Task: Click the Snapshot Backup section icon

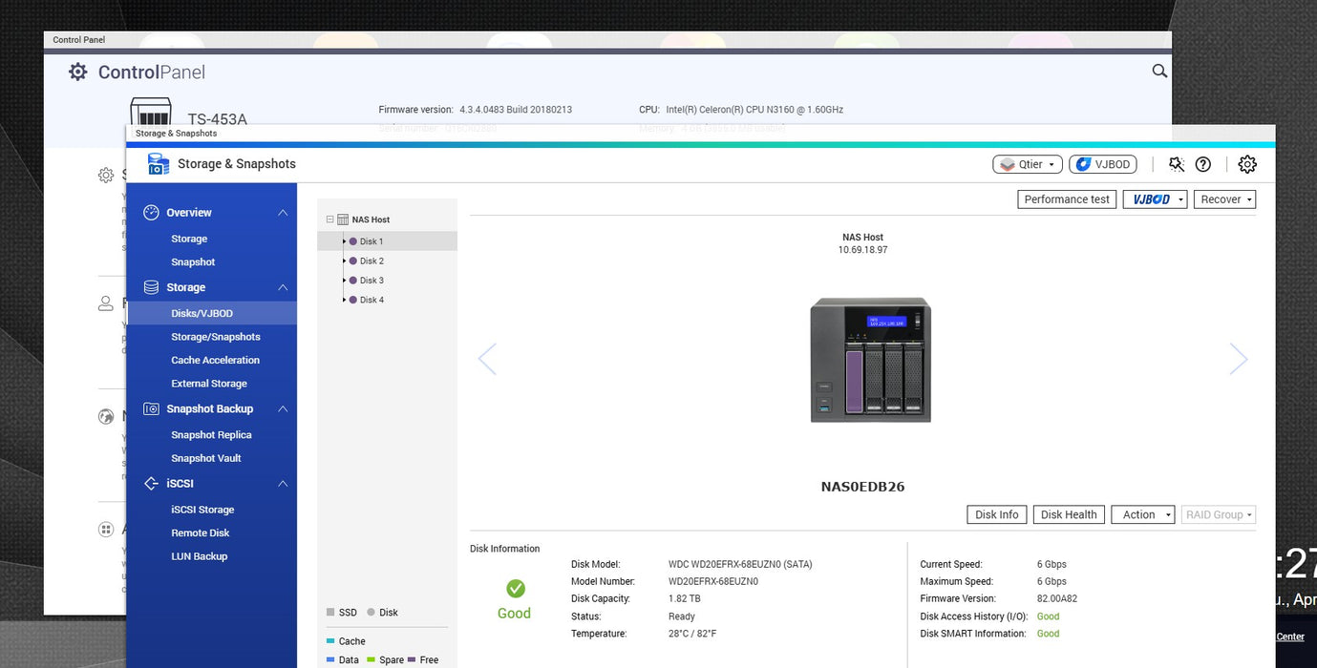Action: [x=151, y=408]
